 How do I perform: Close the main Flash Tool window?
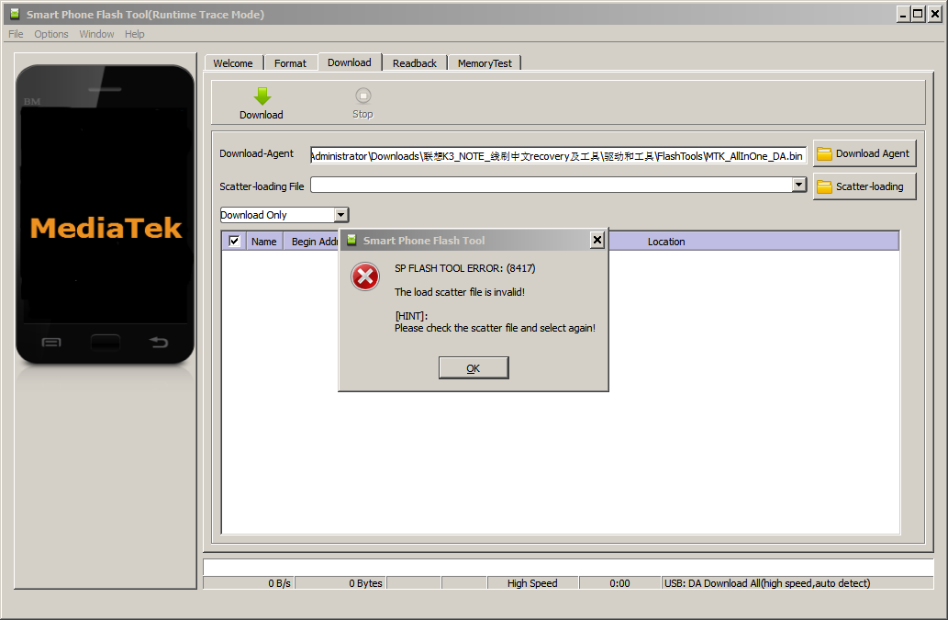[935, 13]
